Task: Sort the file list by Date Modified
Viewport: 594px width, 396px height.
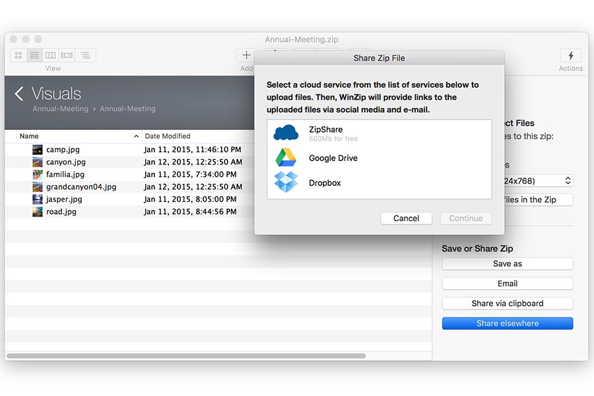Action: [x=197, y=136]
